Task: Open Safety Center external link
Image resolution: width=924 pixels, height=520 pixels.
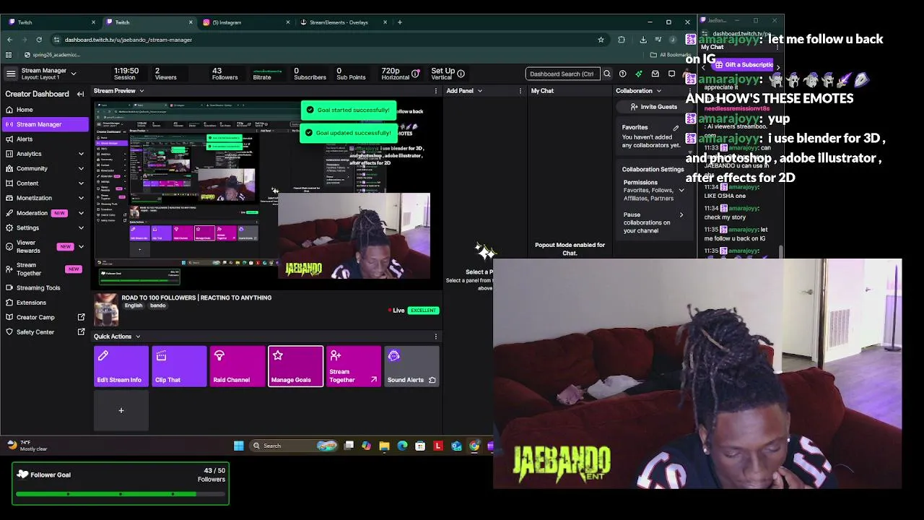Action: (81, 332)
